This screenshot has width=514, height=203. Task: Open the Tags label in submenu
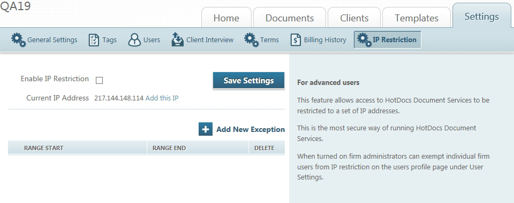[109, 40]
